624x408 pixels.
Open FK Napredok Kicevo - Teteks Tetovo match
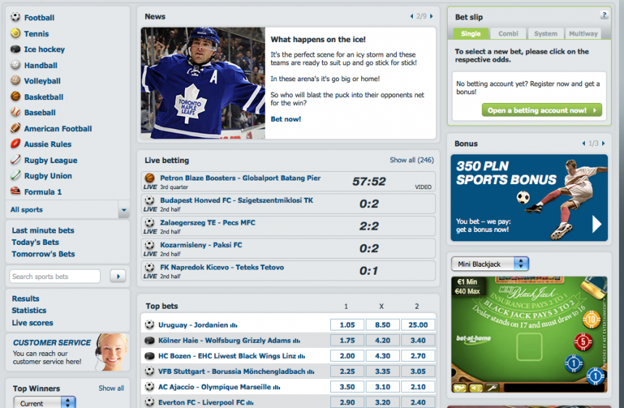pyautogui.click(x=288, y=271)
